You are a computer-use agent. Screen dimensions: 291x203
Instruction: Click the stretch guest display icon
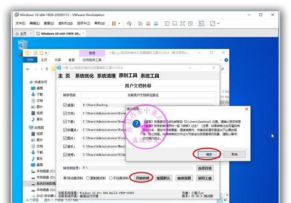tap(213, 23)
